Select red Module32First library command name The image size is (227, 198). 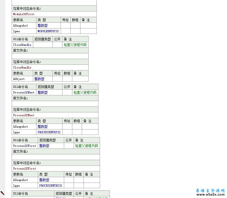[24, 14]
